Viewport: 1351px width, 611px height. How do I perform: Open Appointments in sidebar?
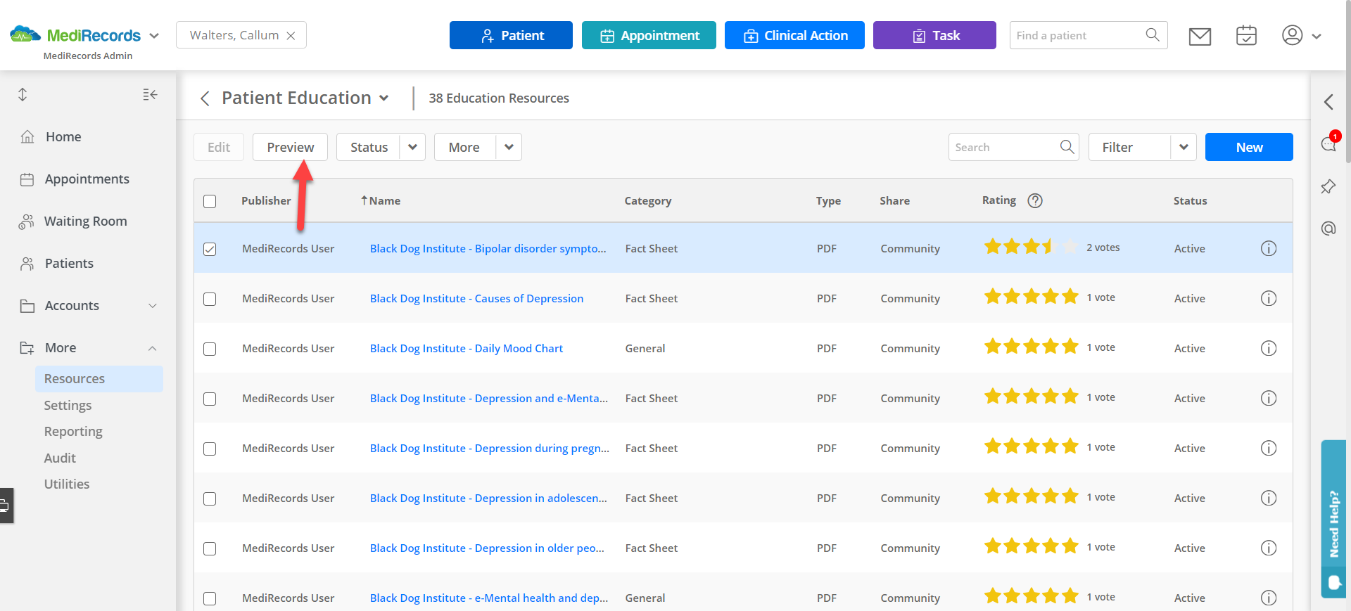[x=87, y=179]
